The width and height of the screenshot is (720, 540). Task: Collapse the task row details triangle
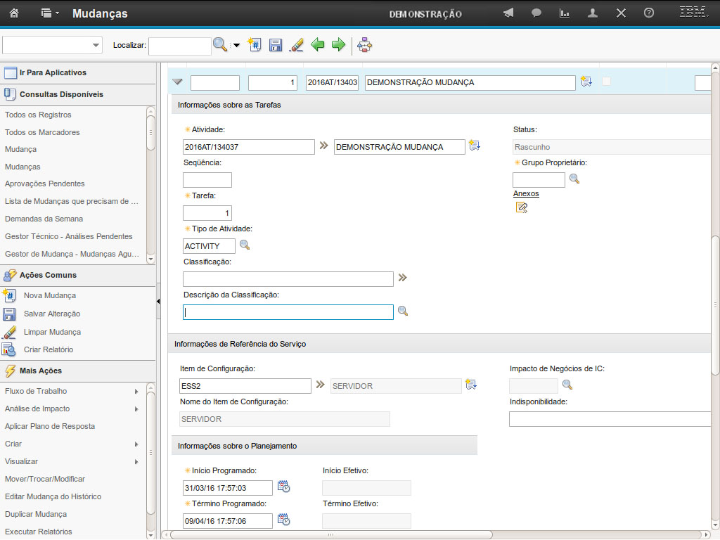177,82
